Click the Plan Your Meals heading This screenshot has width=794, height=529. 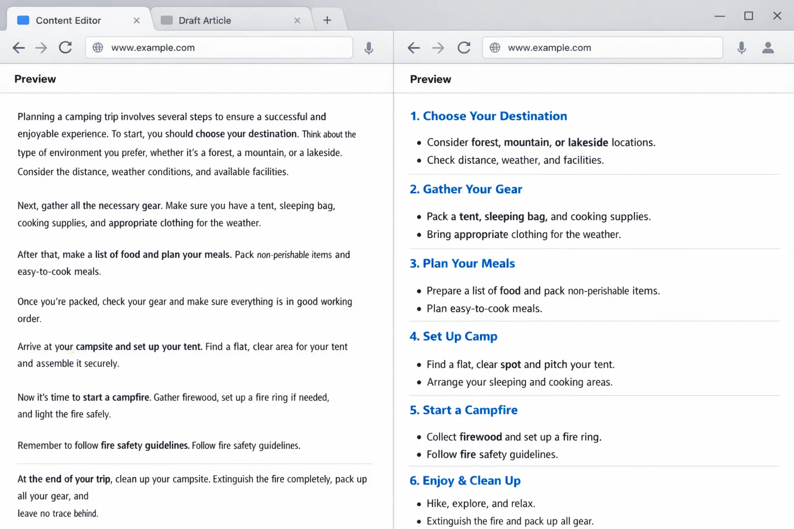pos(462,263)
